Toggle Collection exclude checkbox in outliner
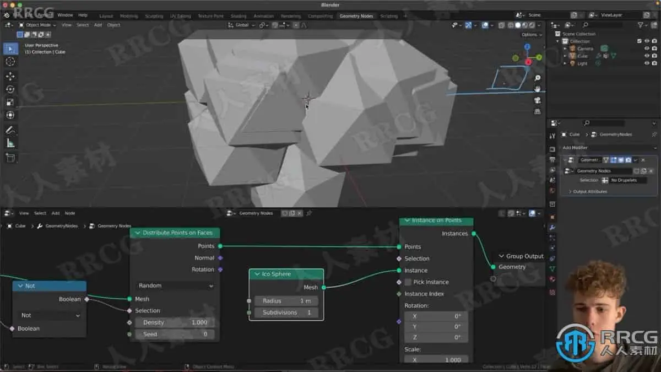 click(x=639, y=41)
